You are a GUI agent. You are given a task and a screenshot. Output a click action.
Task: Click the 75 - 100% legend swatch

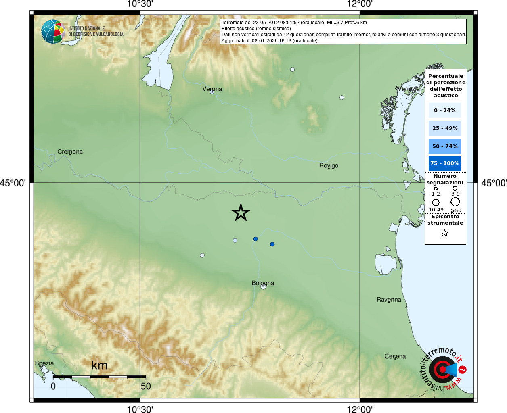click(444, 163)
